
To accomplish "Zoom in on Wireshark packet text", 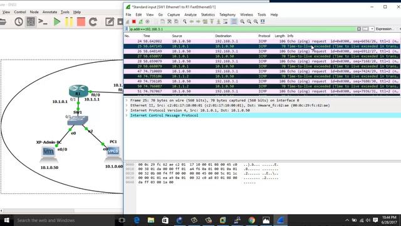I will (242, 22).
